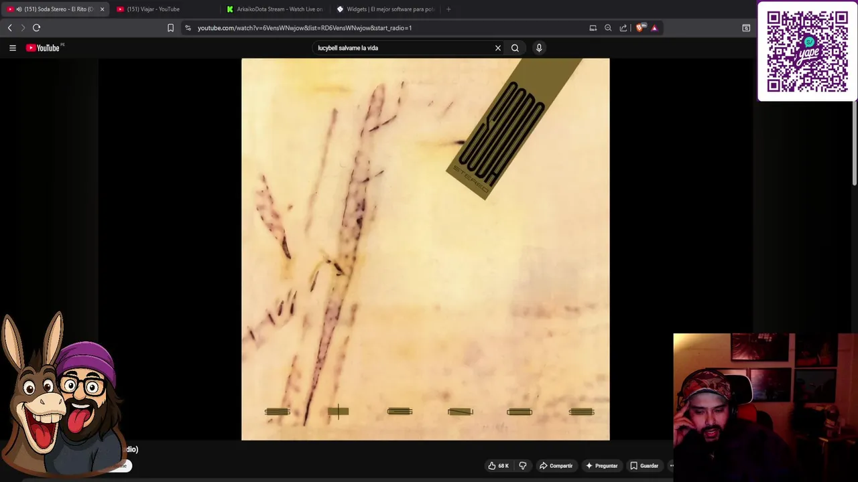This screenshot has width=858, height=482.
Task: Click the magnifier search button
Action: point(515,48)
